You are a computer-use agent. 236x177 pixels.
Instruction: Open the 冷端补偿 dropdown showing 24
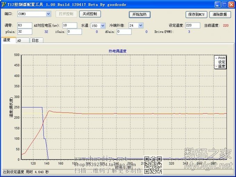[140, 25]
